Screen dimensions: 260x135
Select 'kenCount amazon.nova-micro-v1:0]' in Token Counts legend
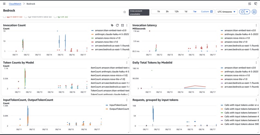pos(109,75)
